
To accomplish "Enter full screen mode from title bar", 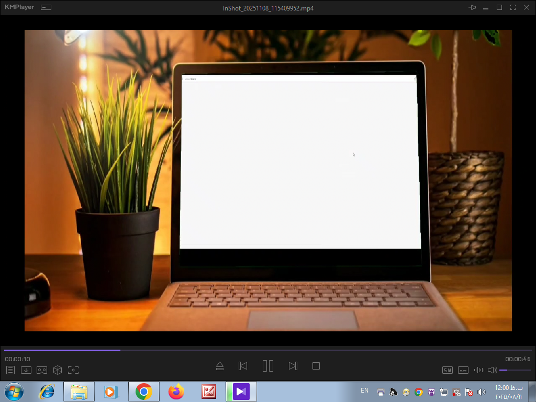I will pyautogui.click(x=513, y=7).
